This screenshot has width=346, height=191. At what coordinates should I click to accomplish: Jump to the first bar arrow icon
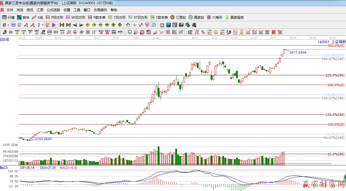tap(62, 25)
